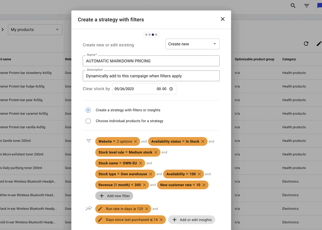Image resolution: width=322 pixels, height=230 pixels.
Task: Click the Name input field
Action: coord(151,61)
